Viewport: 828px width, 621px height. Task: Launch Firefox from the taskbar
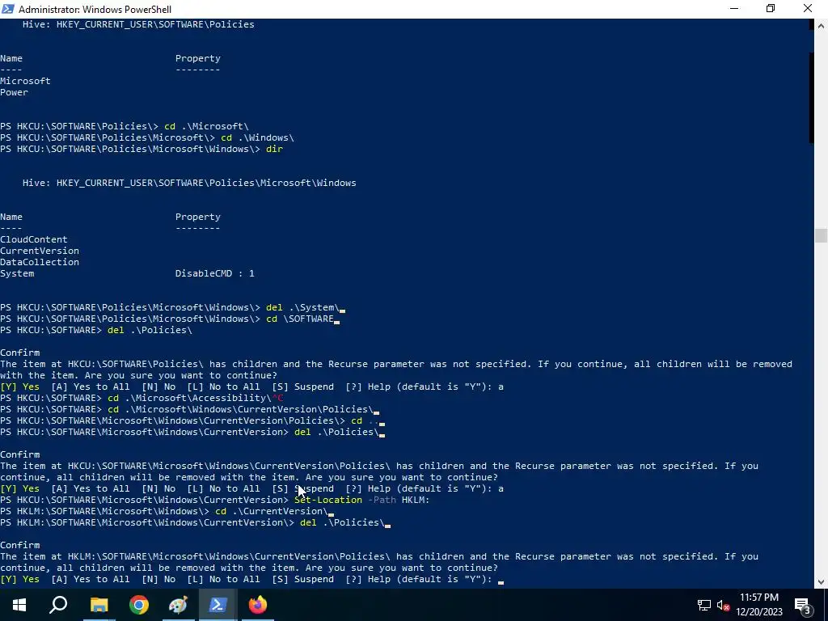point(258,605)
